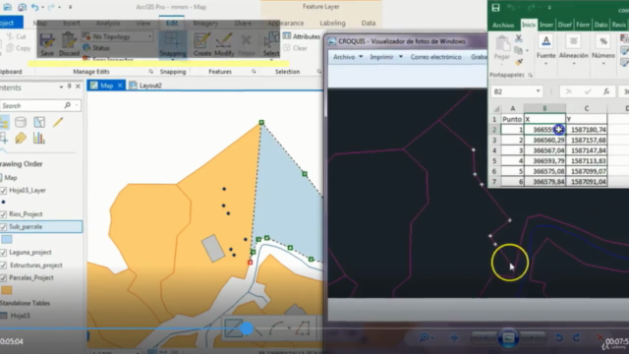629x354 pixels.
Task: Click the Sub_parcela blue symbol swatch
Action: [7, 240]
